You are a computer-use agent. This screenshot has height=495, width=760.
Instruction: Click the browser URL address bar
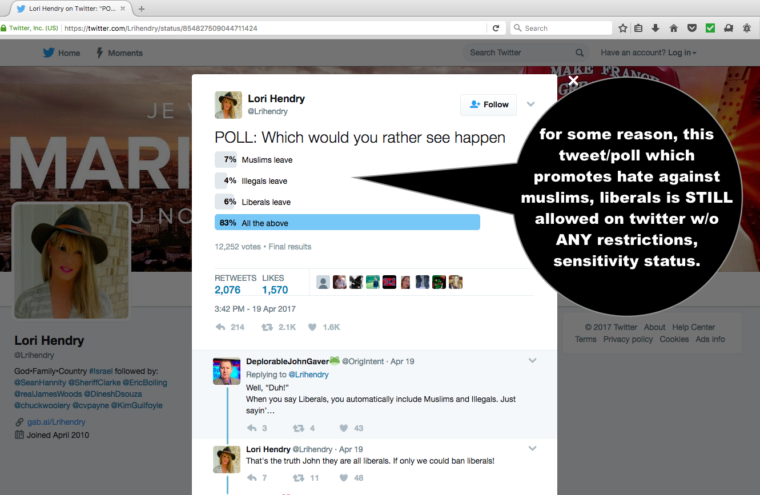[274, 28]
